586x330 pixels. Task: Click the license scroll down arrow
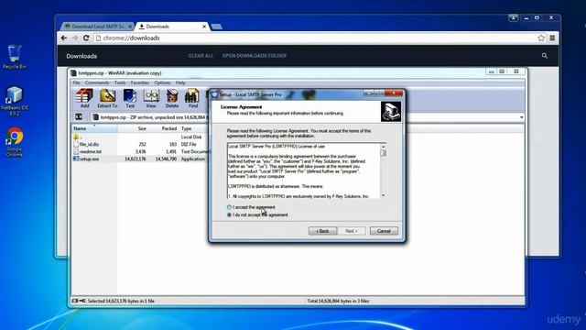point(383,195)
